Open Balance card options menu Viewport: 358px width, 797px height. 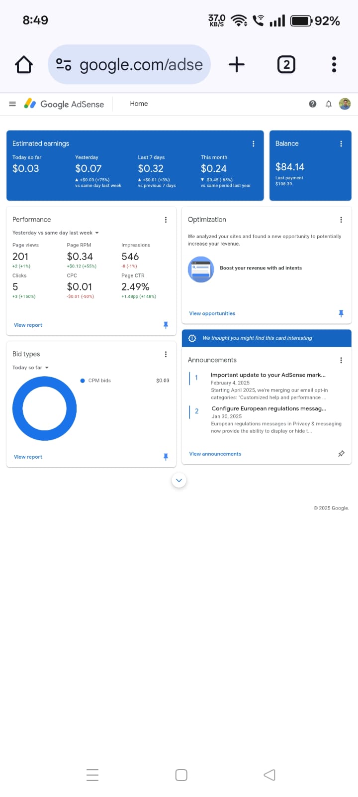tap(341, 143)
